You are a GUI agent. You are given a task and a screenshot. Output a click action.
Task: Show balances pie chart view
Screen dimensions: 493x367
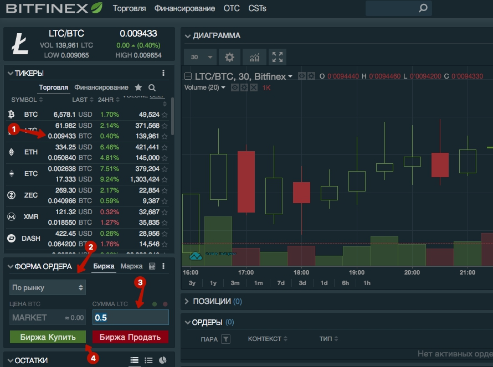coord(162,360)
